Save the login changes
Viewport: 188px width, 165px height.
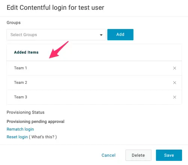coord(169,155)
